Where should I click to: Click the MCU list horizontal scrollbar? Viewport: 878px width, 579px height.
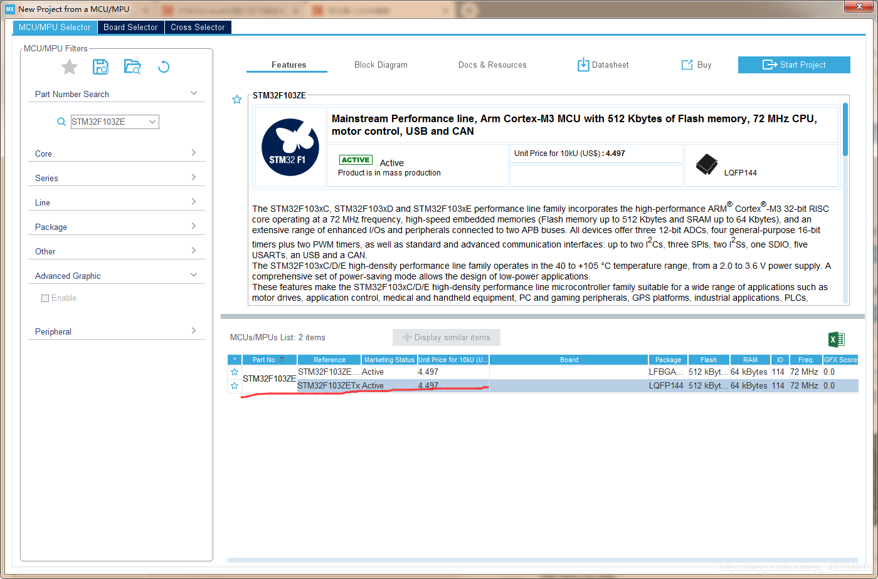(x=542, y=560)
